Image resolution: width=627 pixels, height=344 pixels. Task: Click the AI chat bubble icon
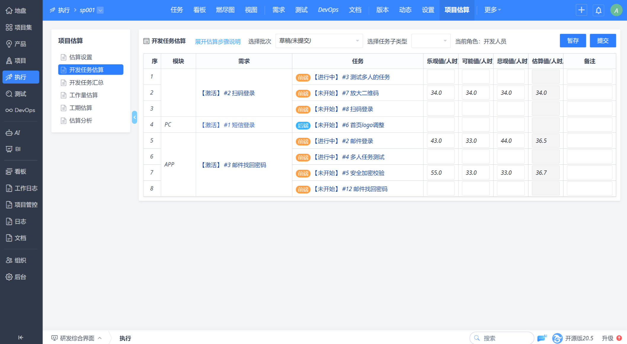542,338
